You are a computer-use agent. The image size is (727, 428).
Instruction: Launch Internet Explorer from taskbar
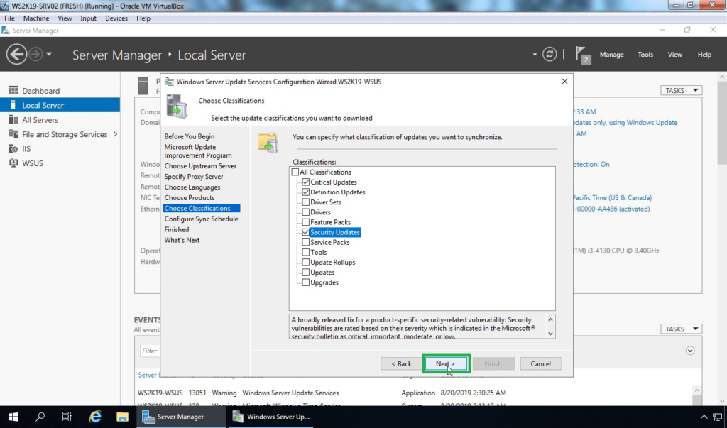click(95, 417)
